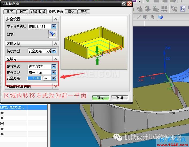This screenshot has height=147, width=189.
Task: Click the 安全距离 value field
Action: click(35, 78)
